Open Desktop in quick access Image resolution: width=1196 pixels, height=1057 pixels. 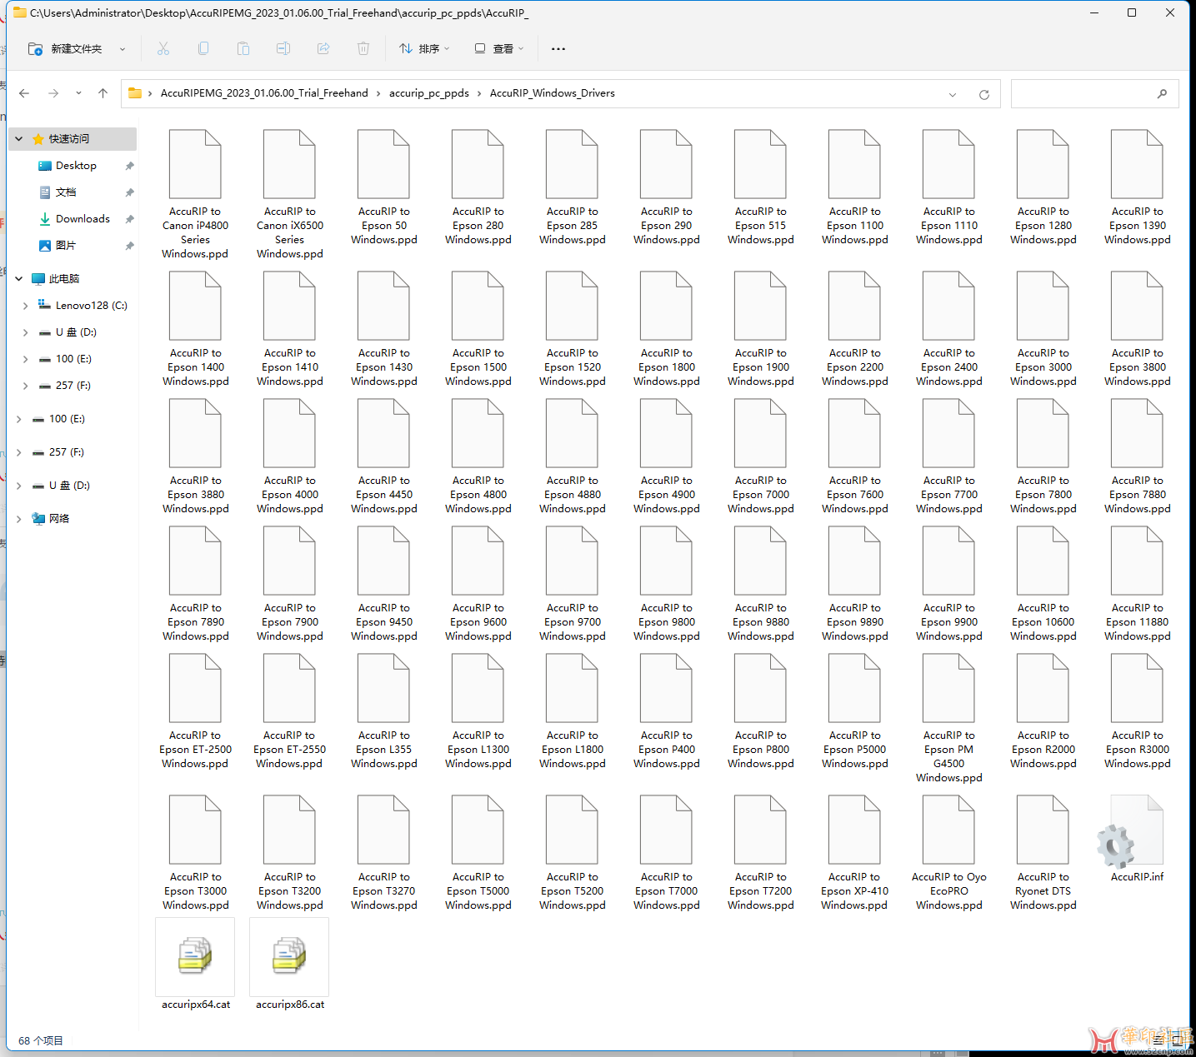tap(76, 166)
